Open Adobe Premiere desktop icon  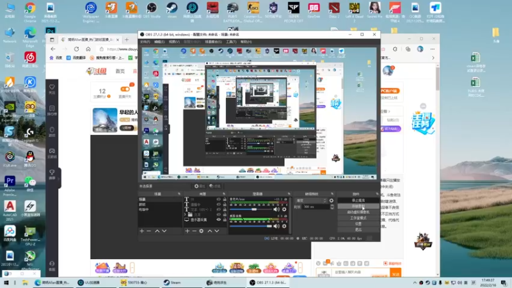[x=10, y=186]
